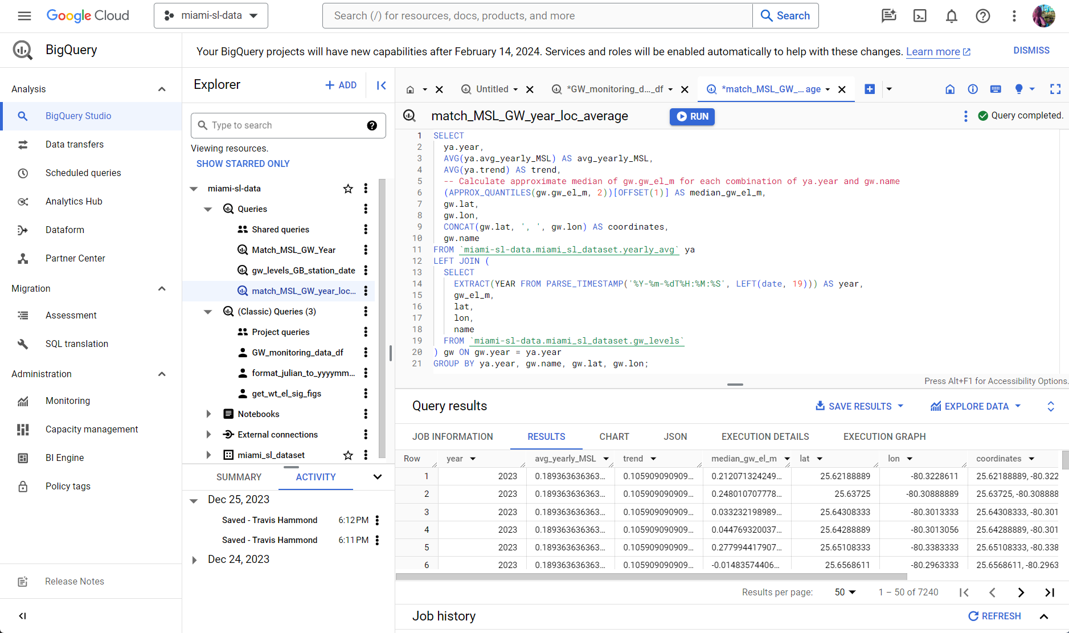Click the top resource search box
The height and width of the screenshot is (633, 1069).
click(537, 16)
